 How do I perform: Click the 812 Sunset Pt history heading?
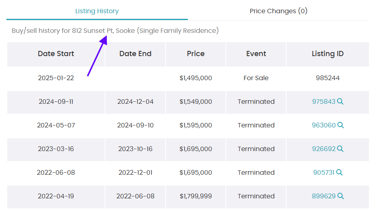click(115, 30)
